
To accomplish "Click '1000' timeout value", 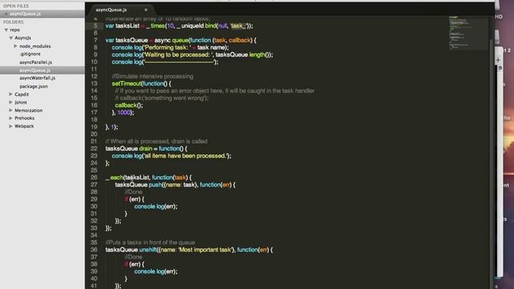I will pyautogui.click(x=124, y=112).
